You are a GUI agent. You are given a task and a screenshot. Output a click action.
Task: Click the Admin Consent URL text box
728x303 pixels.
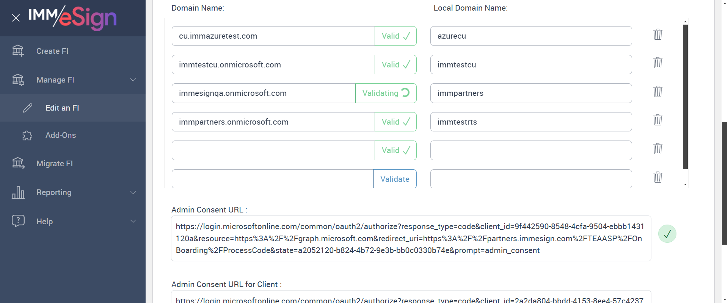[411, 238]
